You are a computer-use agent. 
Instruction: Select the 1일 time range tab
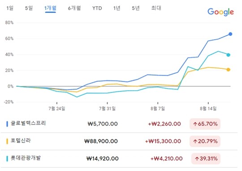click(10, 8)
